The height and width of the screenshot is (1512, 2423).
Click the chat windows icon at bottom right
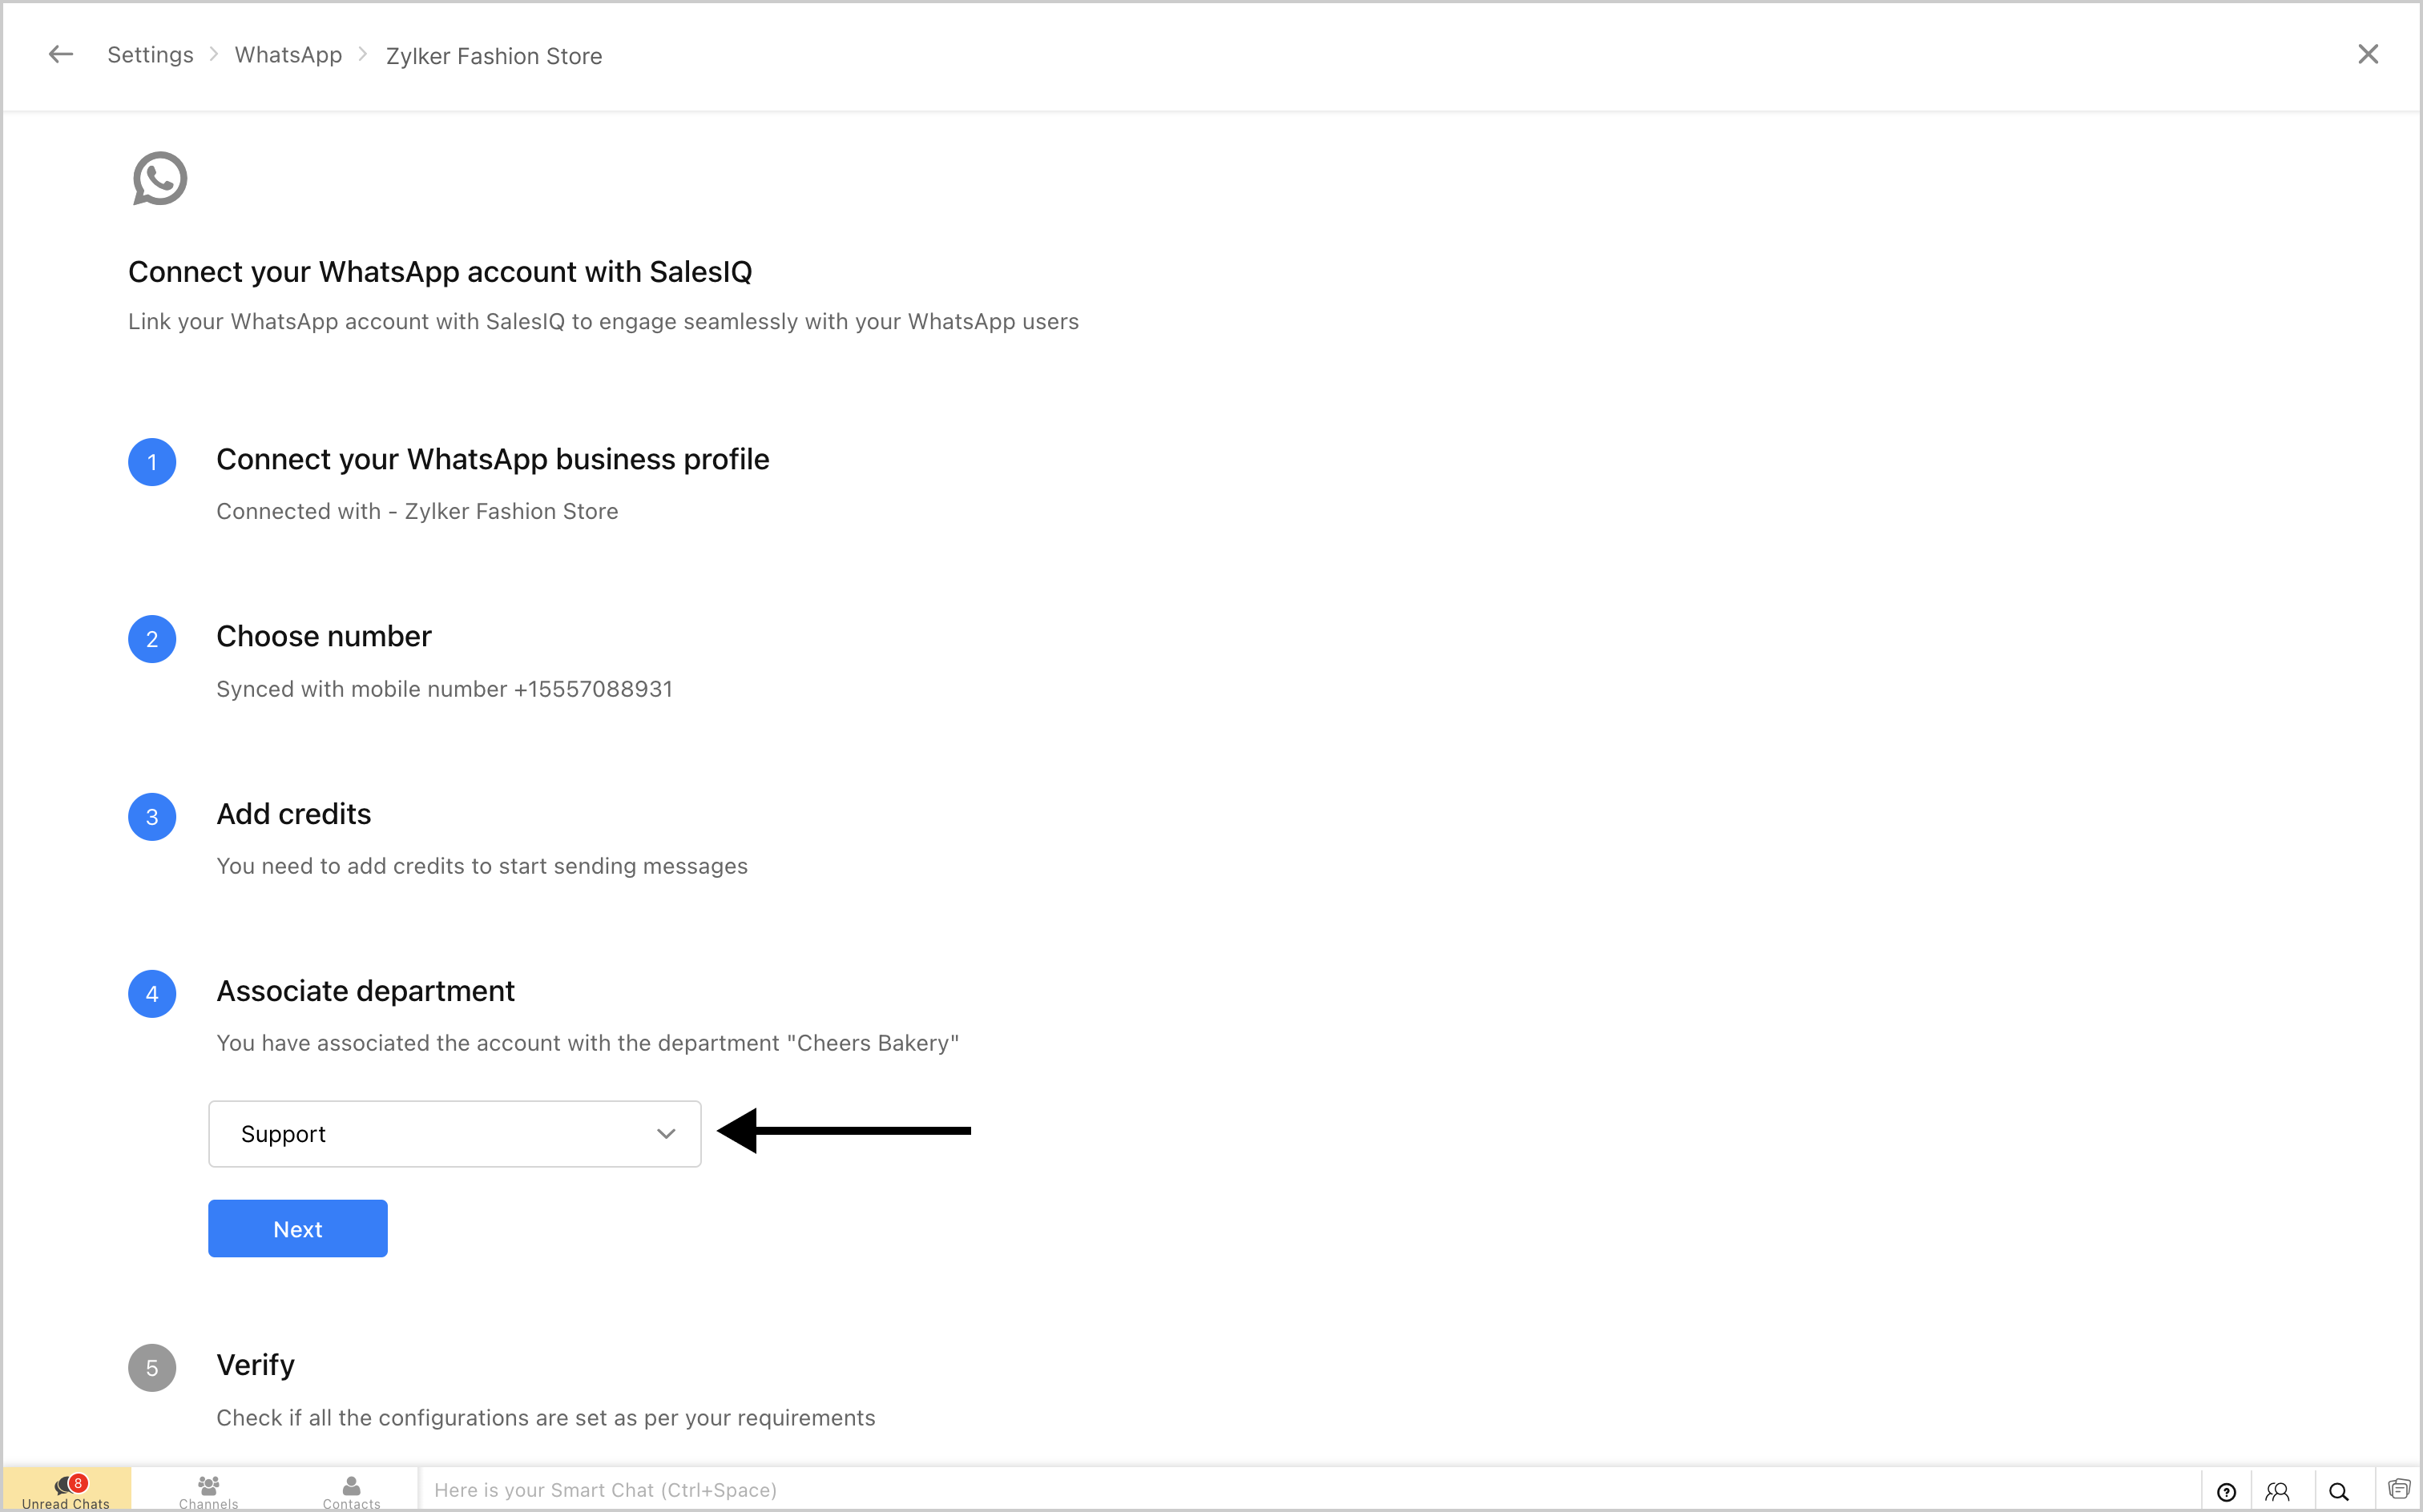point(2398,1490)
